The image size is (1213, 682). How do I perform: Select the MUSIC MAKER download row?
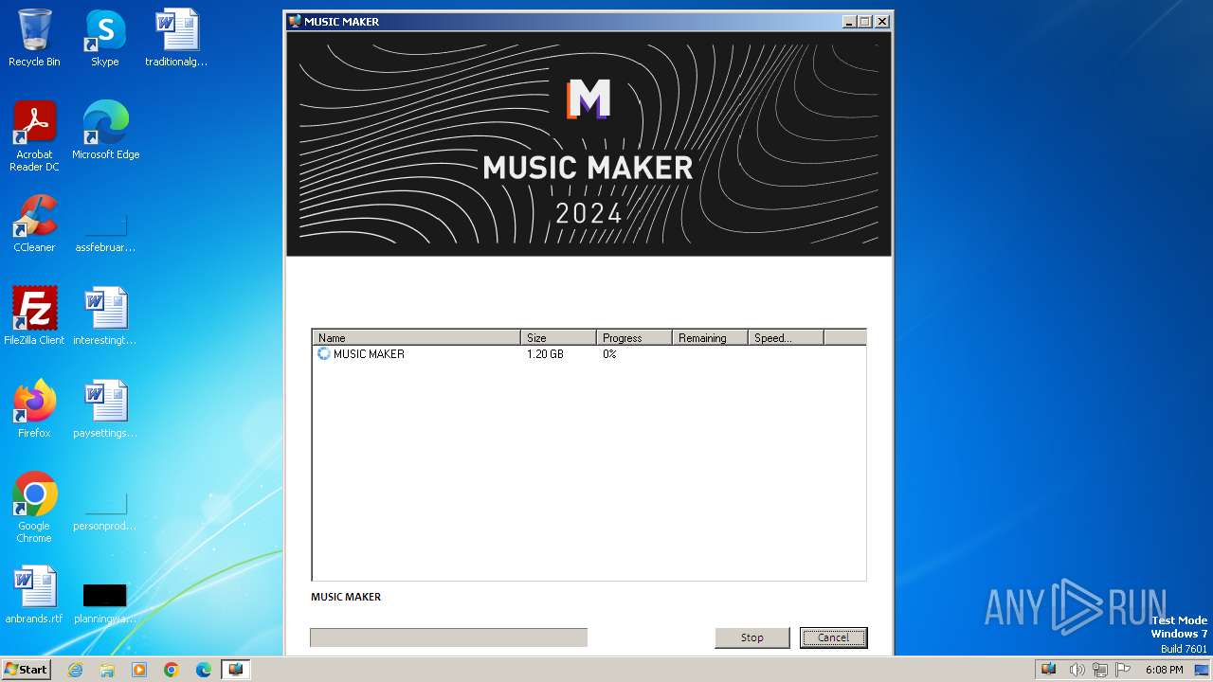pos(588,354)
